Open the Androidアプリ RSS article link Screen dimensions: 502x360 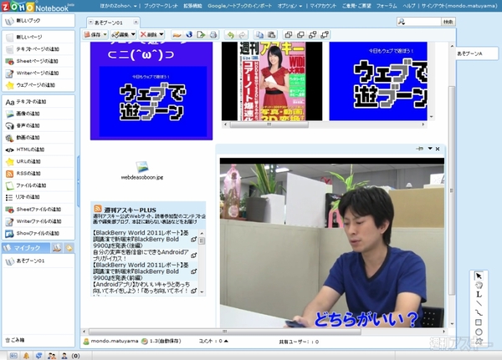click(141, 287)
